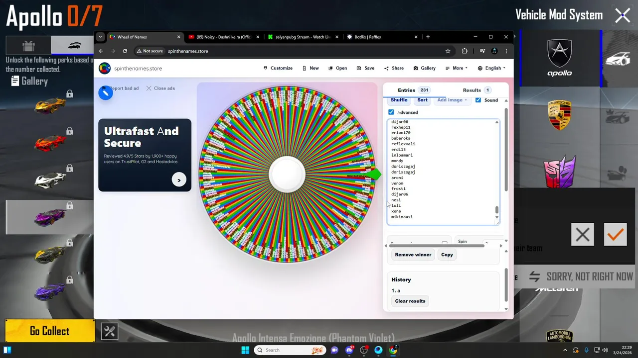
Task: Select the locked white Apollo car in Gallery
Action: tap(50, 179)
